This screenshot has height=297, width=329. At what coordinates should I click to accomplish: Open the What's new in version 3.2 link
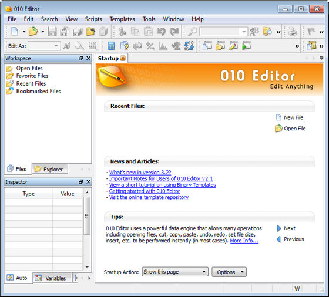coord(140,173)
